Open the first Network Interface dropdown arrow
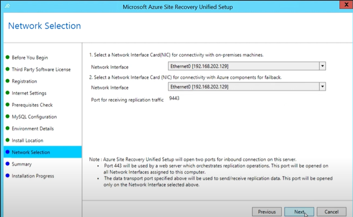The width and height of the screenshot is (353, 217). [x=323, y=66]
